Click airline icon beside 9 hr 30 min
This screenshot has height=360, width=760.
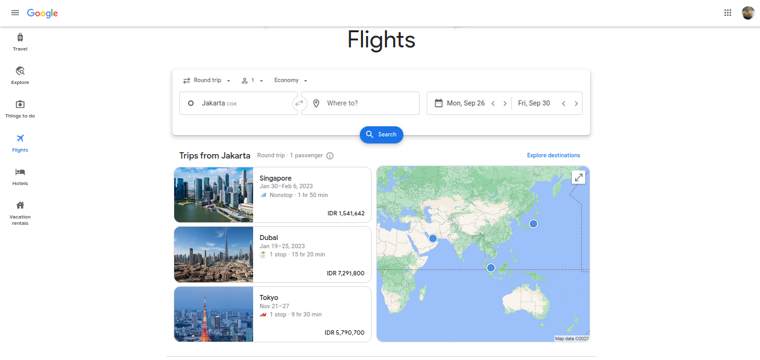[263, 315]
